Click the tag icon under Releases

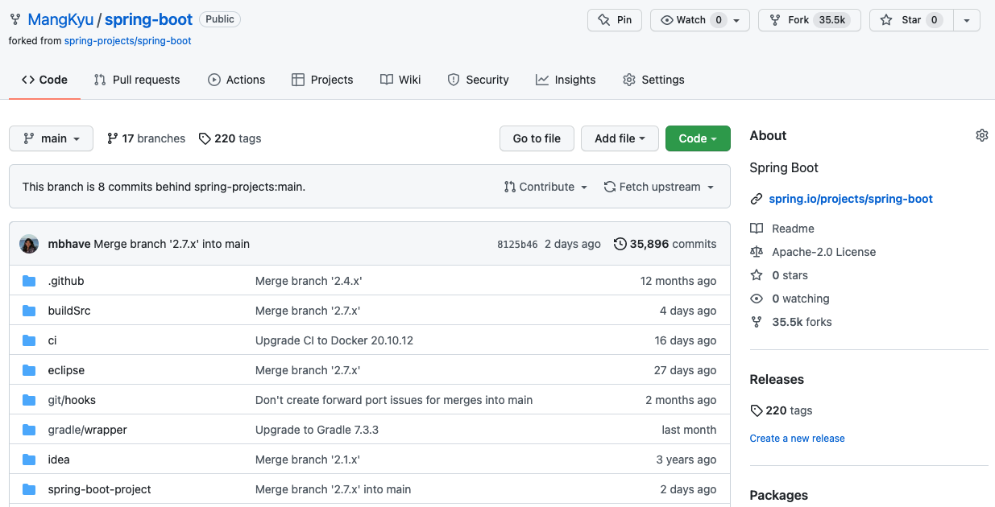(x=756, y=410)
